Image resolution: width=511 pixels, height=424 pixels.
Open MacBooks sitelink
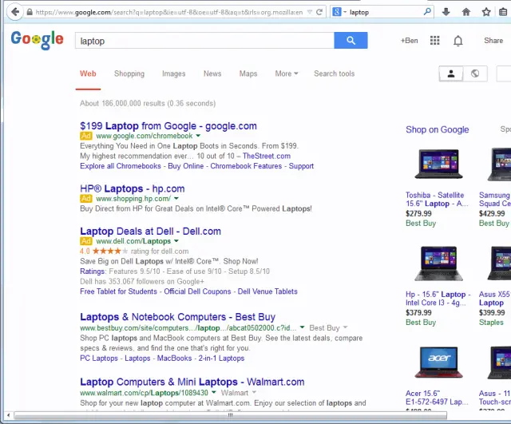tap(174, 359)
